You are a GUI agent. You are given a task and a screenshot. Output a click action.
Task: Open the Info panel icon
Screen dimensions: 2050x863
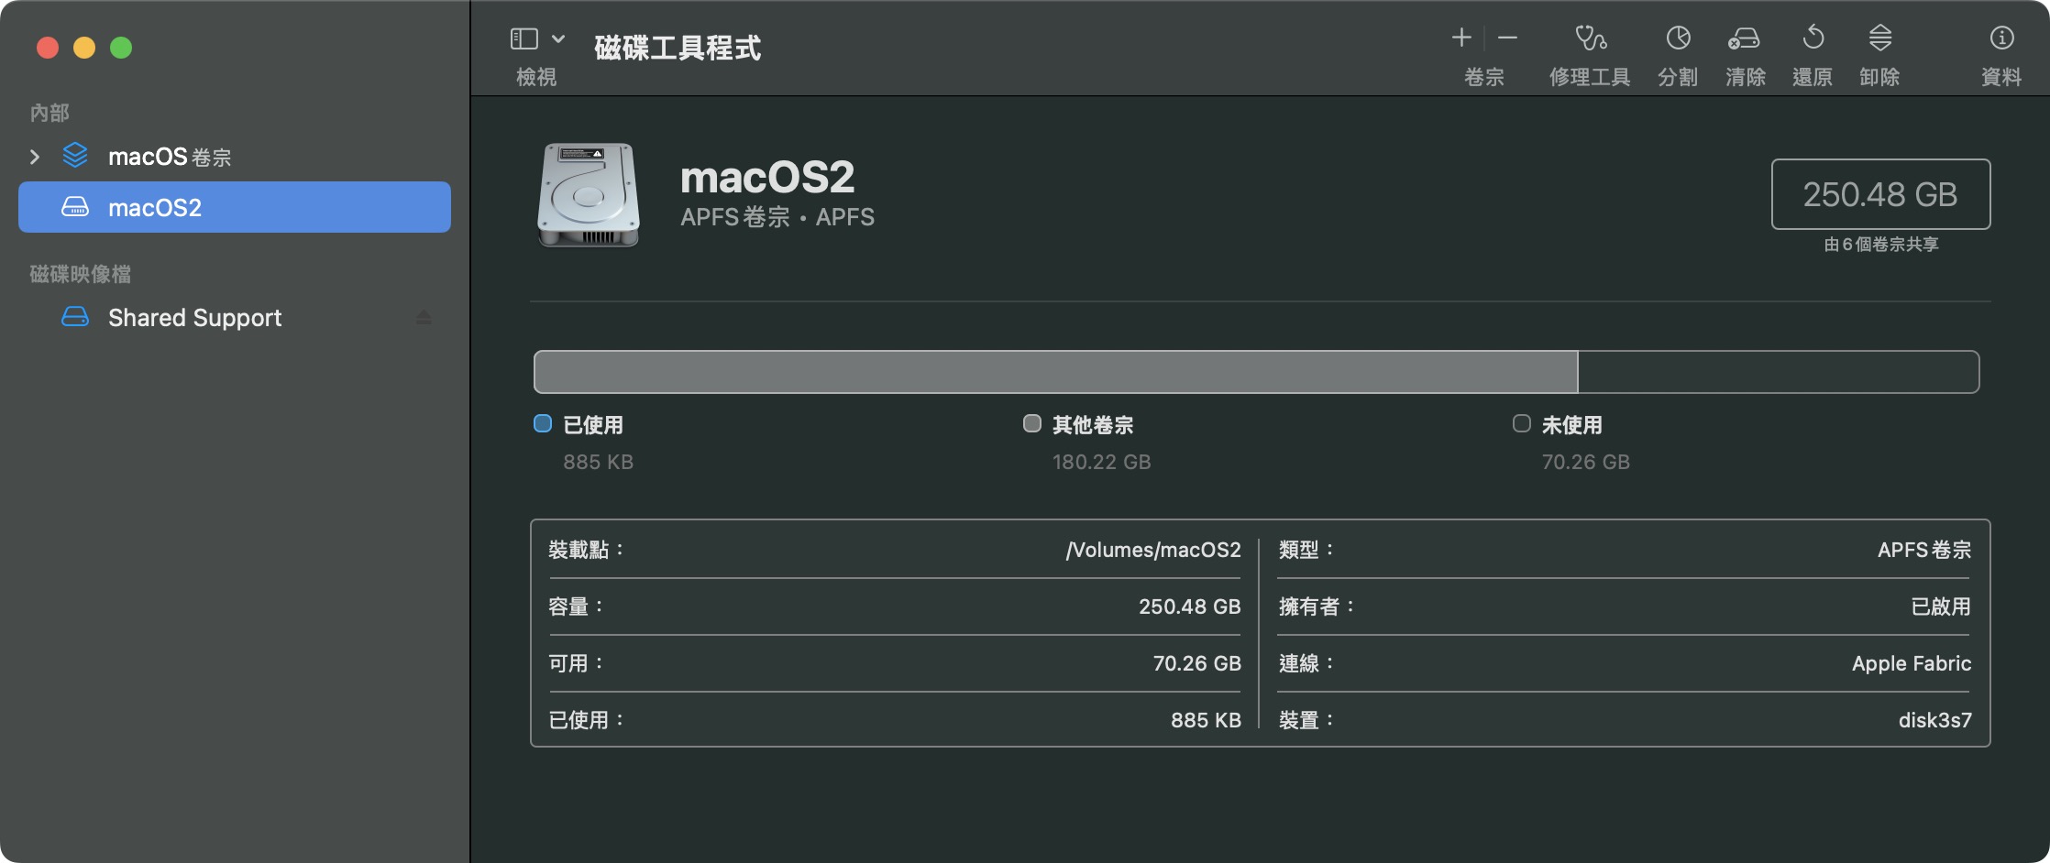(x=2001, y=38)
